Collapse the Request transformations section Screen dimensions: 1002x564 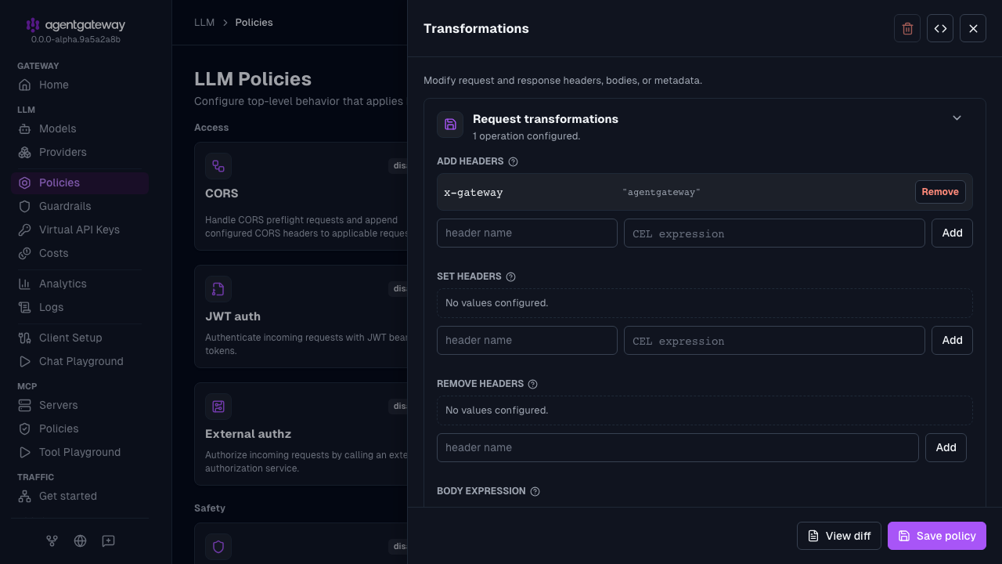(957, 118)
